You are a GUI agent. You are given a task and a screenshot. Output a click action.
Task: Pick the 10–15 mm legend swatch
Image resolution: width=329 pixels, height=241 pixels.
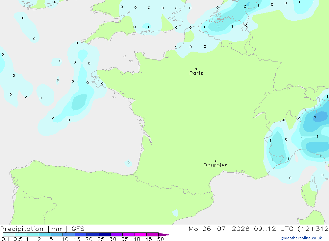point(69,234)
